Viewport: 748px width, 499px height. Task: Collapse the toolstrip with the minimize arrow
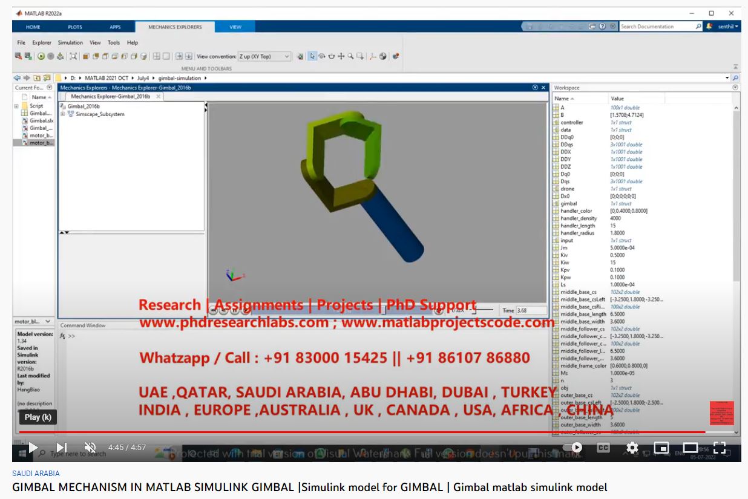[x=736, y=67]
